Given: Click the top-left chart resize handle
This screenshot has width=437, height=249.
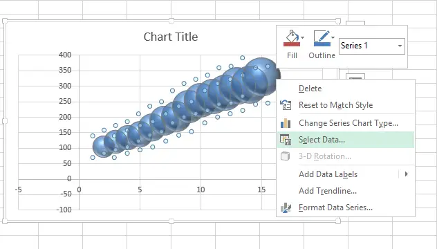Looking at the screenshot, I should (5, 21).
